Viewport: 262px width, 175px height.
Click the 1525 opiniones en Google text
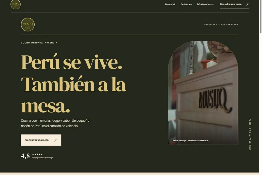43,158
